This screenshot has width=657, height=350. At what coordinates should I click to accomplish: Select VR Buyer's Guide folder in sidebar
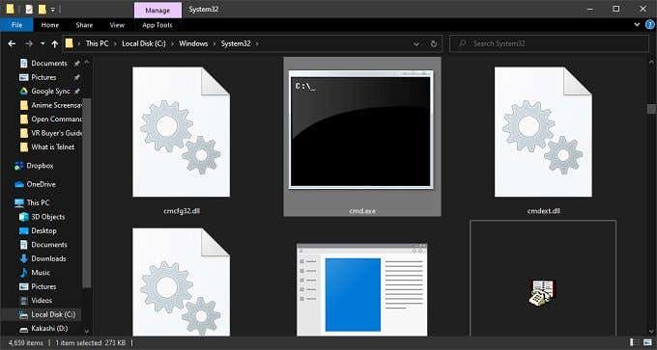pyautogui.click(x=56, y=133)
